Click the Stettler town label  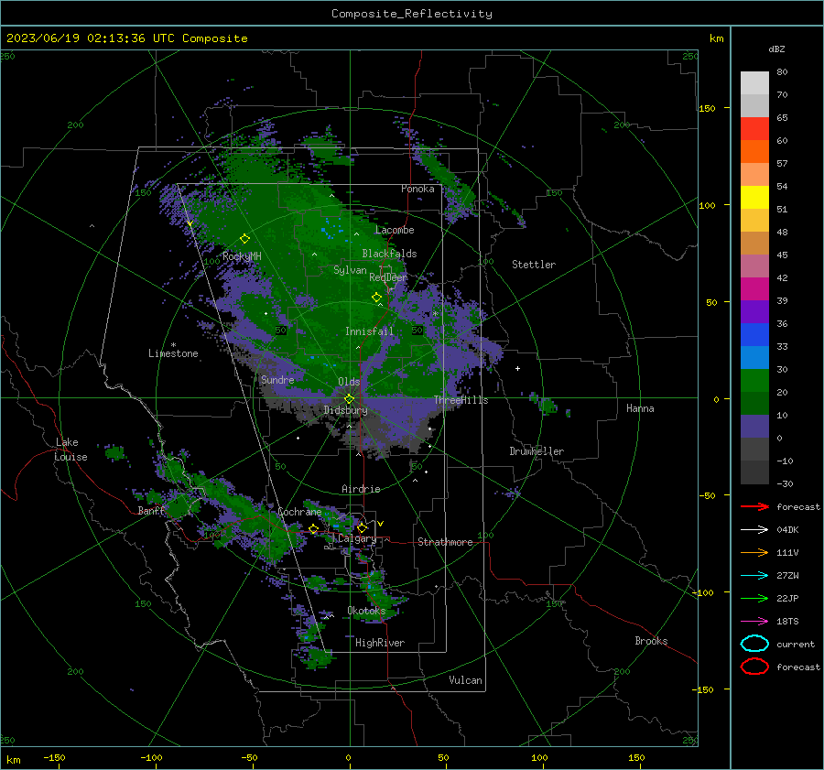534,265
